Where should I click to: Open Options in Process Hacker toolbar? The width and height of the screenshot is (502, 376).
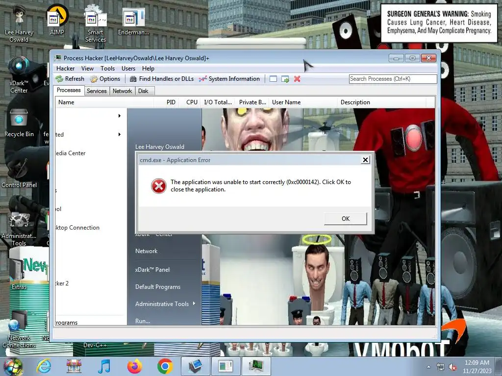click(x=105, y=79)
